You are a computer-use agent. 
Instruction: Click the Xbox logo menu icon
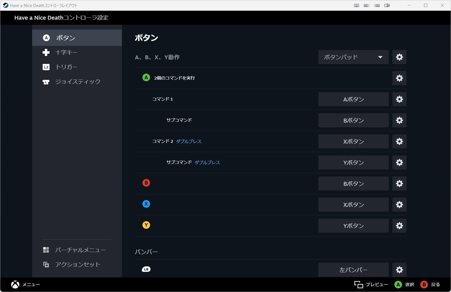click(15, 285)
